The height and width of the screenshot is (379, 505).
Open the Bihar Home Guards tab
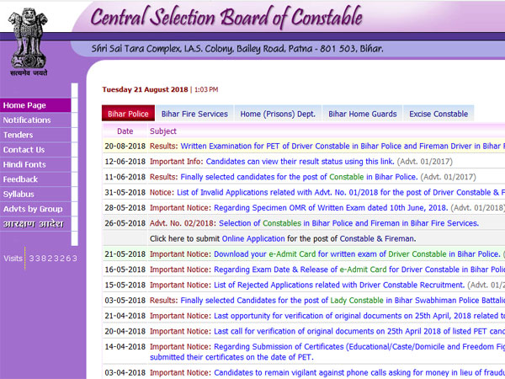[361, 114]
